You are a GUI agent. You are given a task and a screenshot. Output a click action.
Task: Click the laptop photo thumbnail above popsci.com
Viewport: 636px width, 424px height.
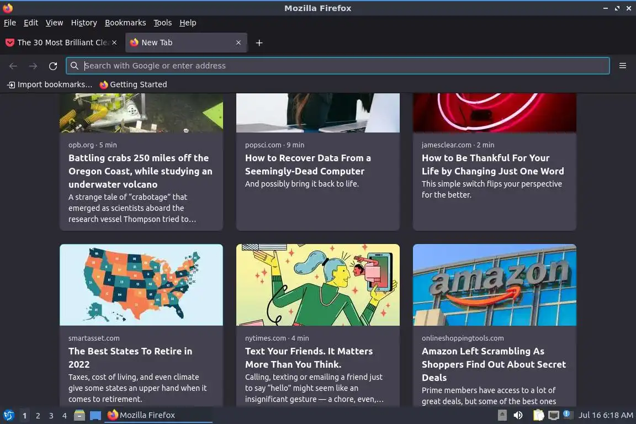pyautogui.click(x=318, y=113)
